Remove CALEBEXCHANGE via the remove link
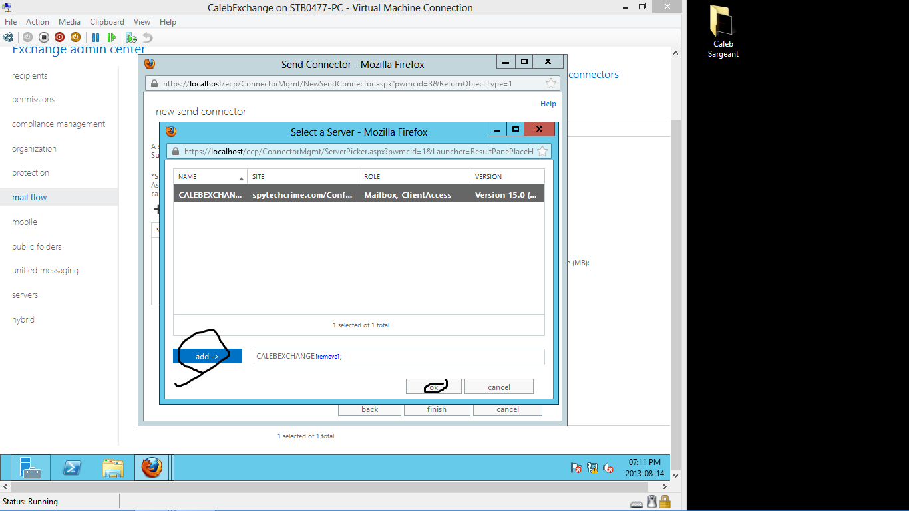The image size is (909, 511). [x=327, y=357]
